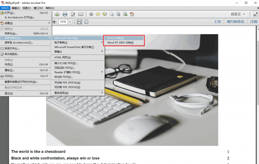Click the 文件(F) menu title
Viewport: 259px width, 164px height.
5,8
